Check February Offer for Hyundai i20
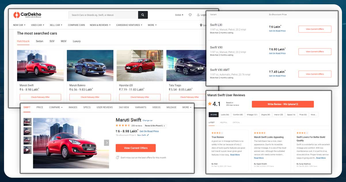This screenshot has height=182, width=346. pos(140,97)
